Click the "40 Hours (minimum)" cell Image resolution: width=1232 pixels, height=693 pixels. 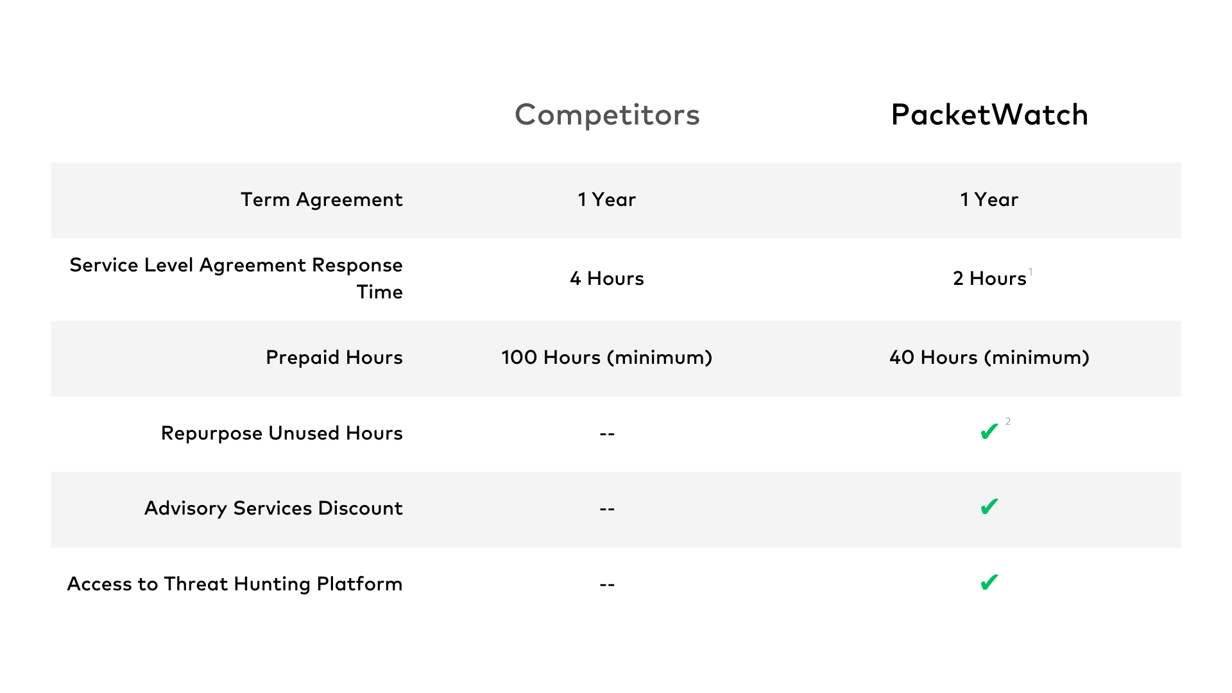tap(989, 357)
